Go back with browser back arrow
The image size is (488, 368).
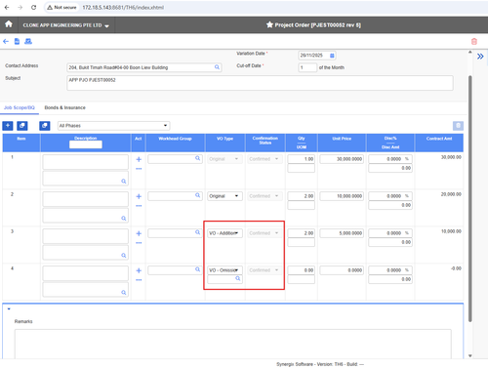[7, 7]
